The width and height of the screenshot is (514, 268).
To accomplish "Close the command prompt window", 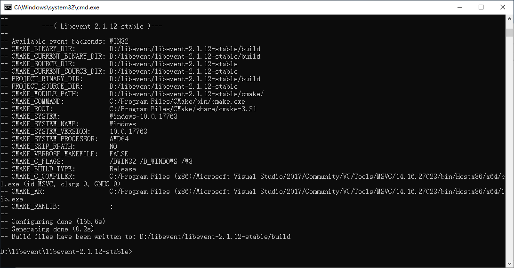I will click(x=503, y=7).
